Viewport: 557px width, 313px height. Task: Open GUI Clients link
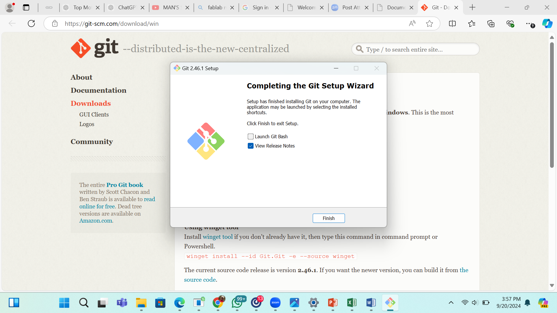tap(94, 114)
